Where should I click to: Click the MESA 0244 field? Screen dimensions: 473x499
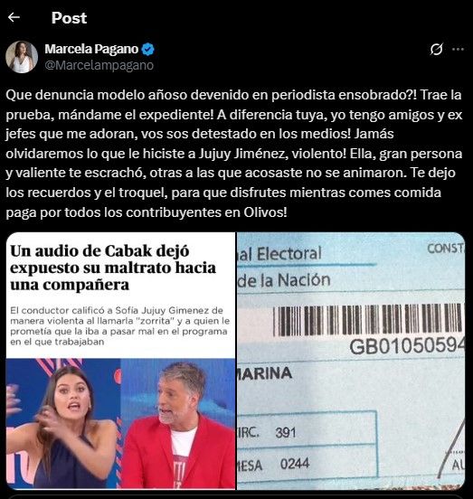(274, 465)
